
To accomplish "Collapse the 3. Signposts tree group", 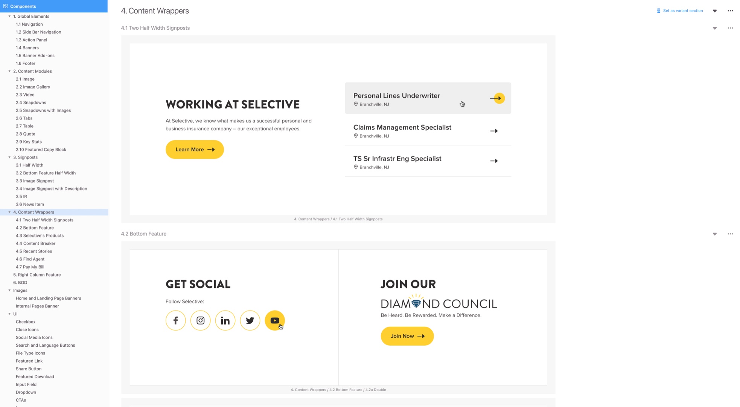I will click(9, 157).
